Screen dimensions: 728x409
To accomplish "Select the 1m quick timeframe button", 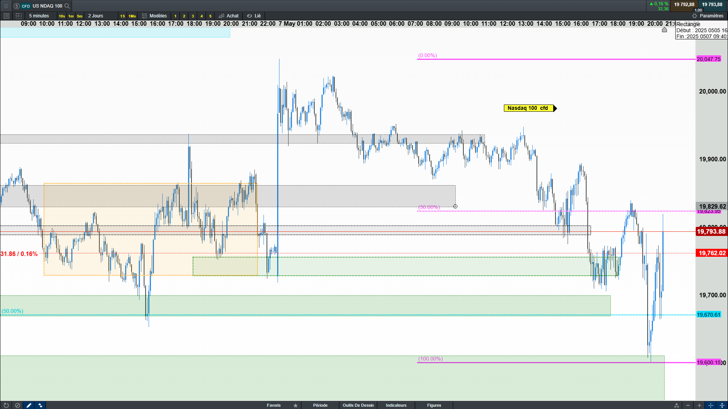I will [x=71, y=16].
